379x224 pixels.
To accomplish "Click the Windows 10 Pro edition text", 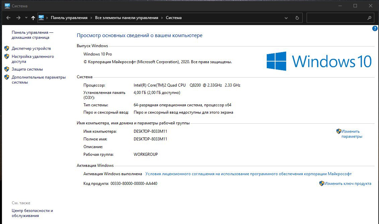I will tap(98, 54).
